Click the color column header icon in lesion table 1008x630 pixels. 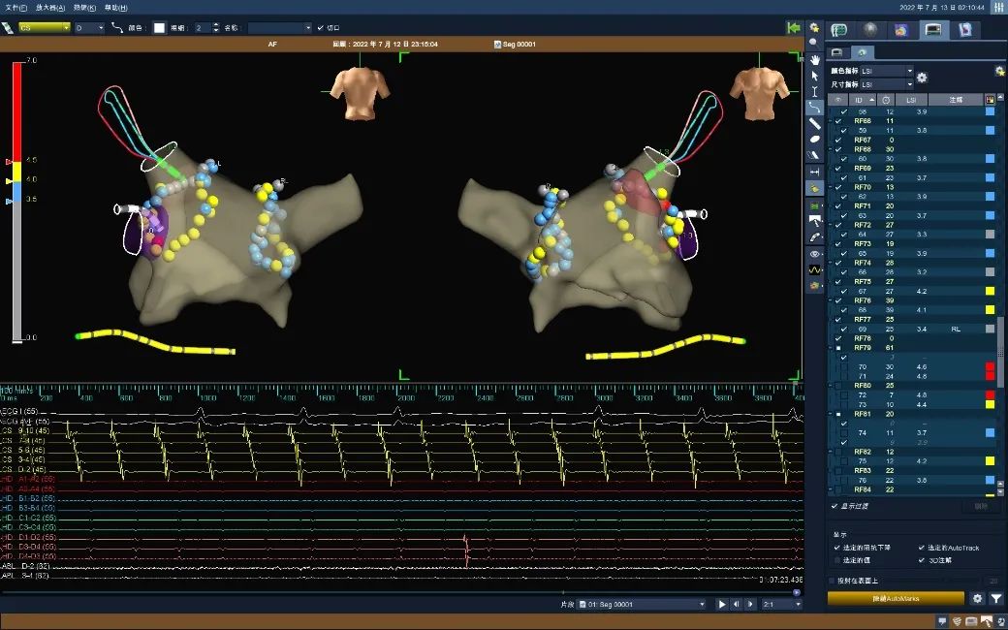pos(990,100)
